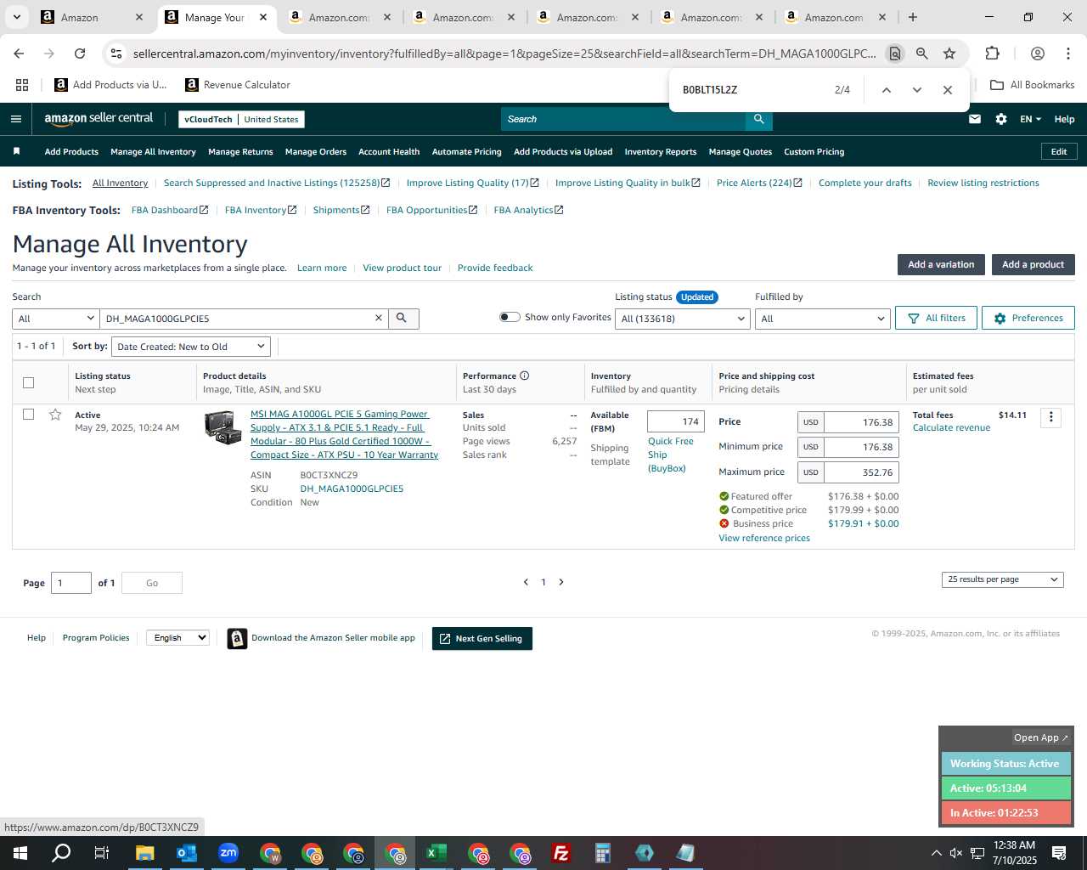1087x870 pixels.
Task: Click the bookmark flag icon in the nav bar
Action: [16, 151]
